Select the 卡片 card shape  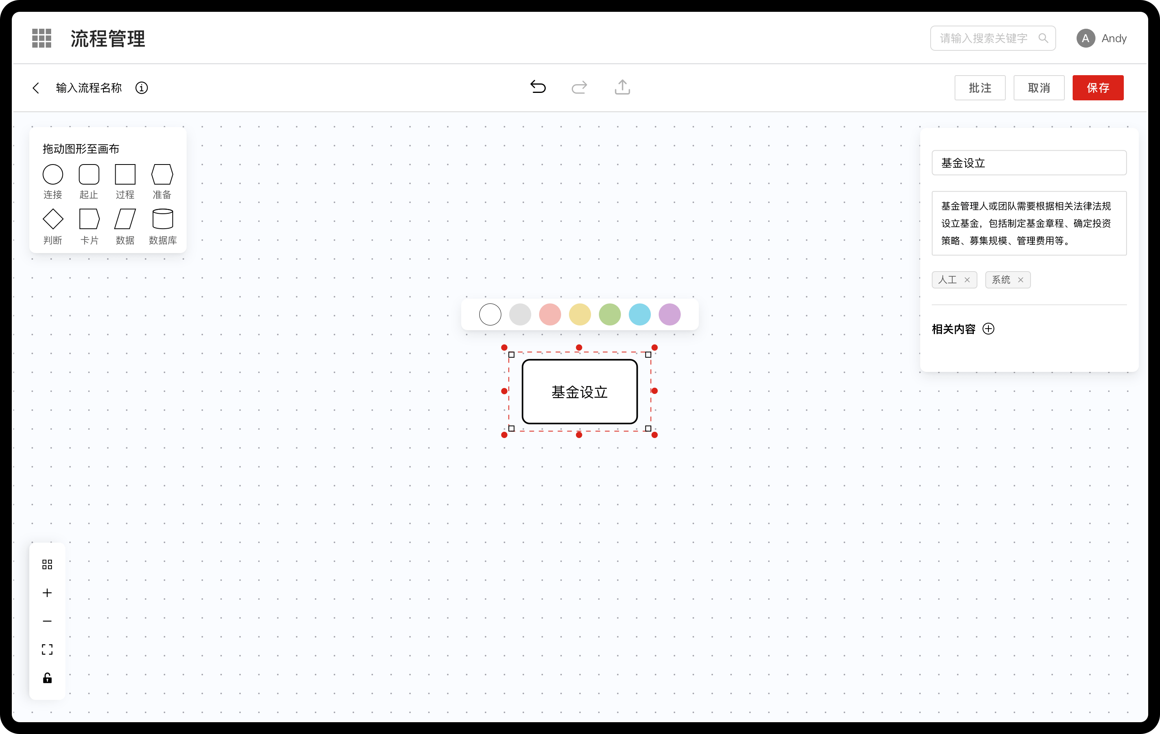click(90, 219)
